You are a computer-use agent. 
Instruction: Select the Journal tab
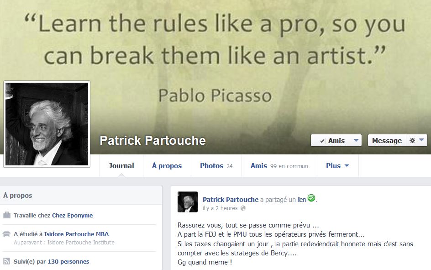[121, 165]
